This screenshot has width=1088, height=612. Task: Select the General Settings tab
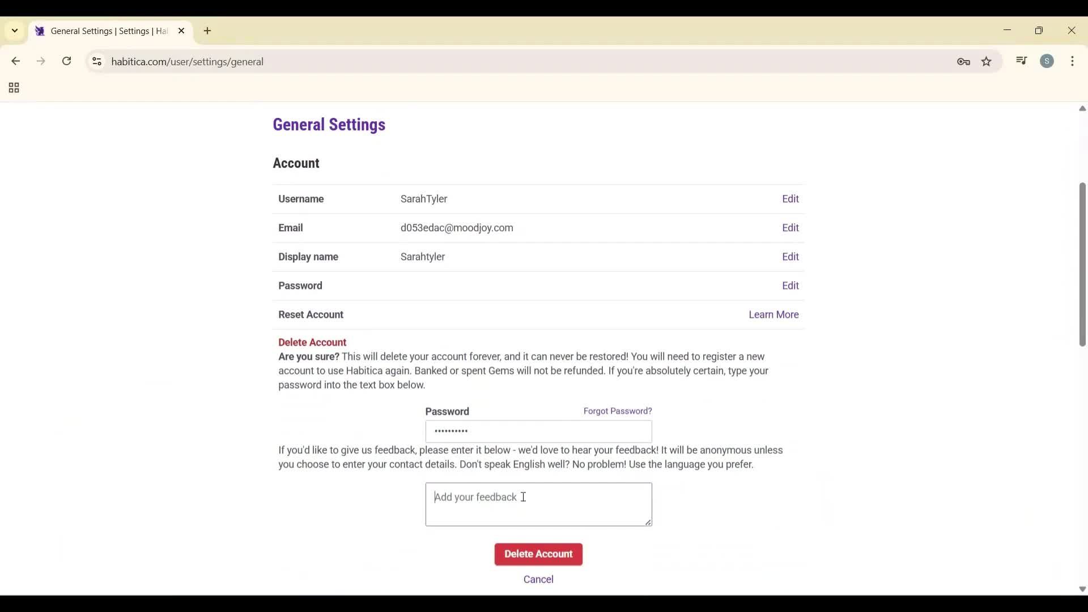click(x=108, y=31)
